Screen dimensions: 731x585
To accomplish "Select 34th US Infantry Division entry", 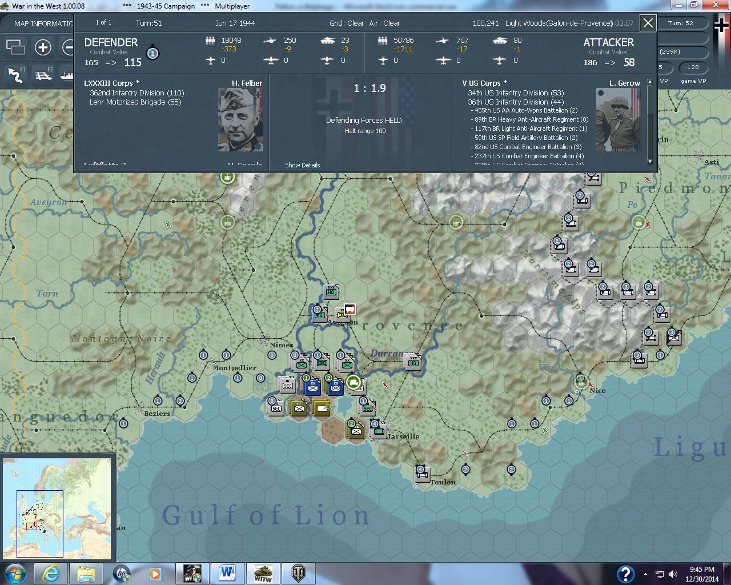I will point(515,93).
